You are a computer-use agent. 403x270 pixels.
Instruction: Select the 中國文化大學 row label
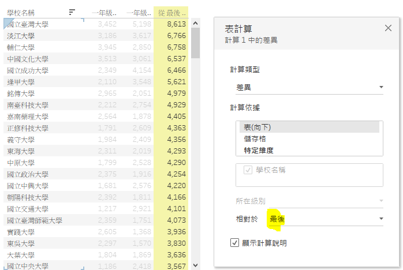point(28,59)
